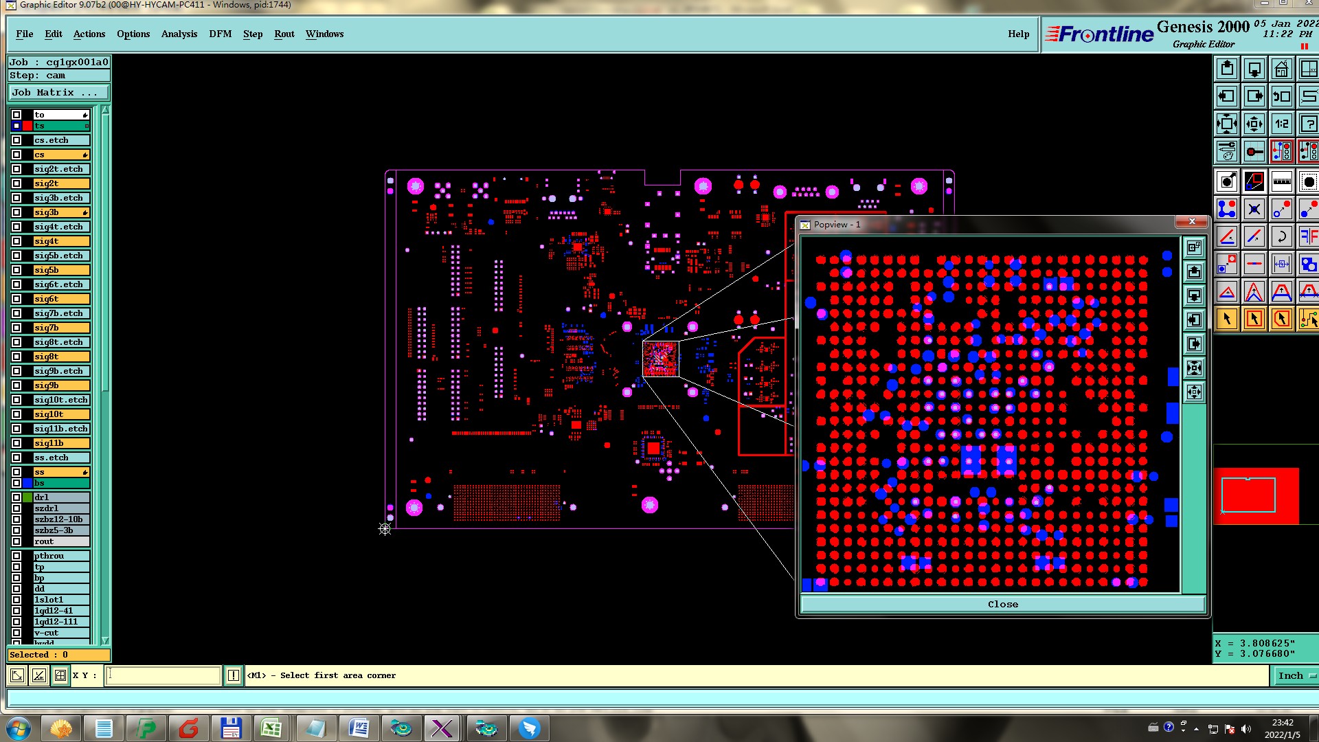This screenshot has width=1319, height=742.
Task: Click the net selection arrow tool icon
Action: (x=1307, y=319)
